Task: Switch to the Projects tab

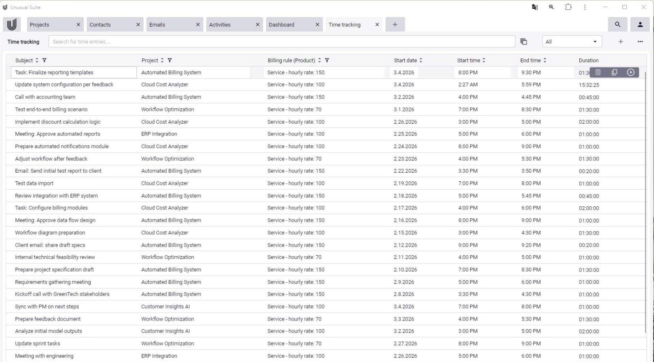Action: click(40, 25)
